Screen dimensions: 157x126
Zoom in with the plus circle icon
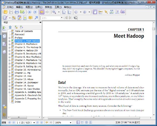pyautogui.click(x=85, y=12)
